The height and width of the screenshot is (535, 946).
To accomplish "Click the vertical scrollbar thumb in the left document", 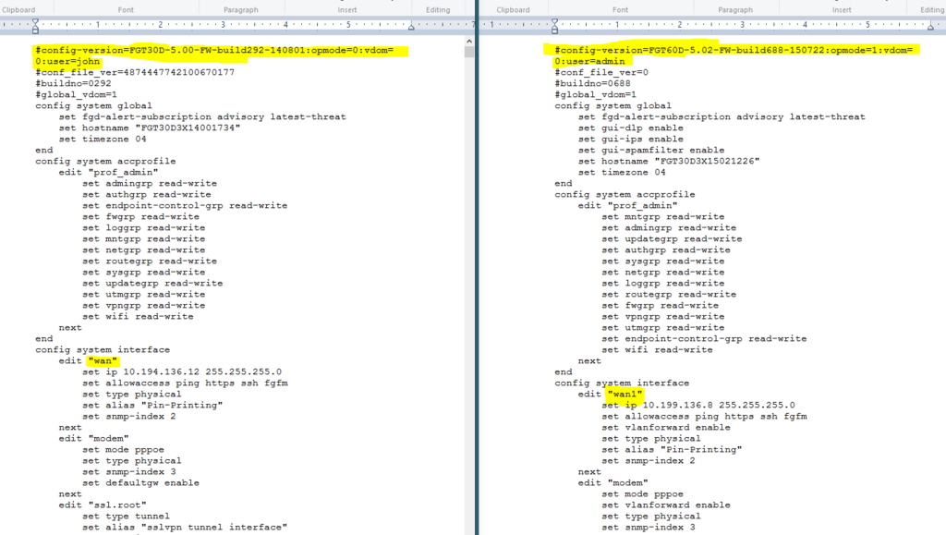I will tap(469, 52).
